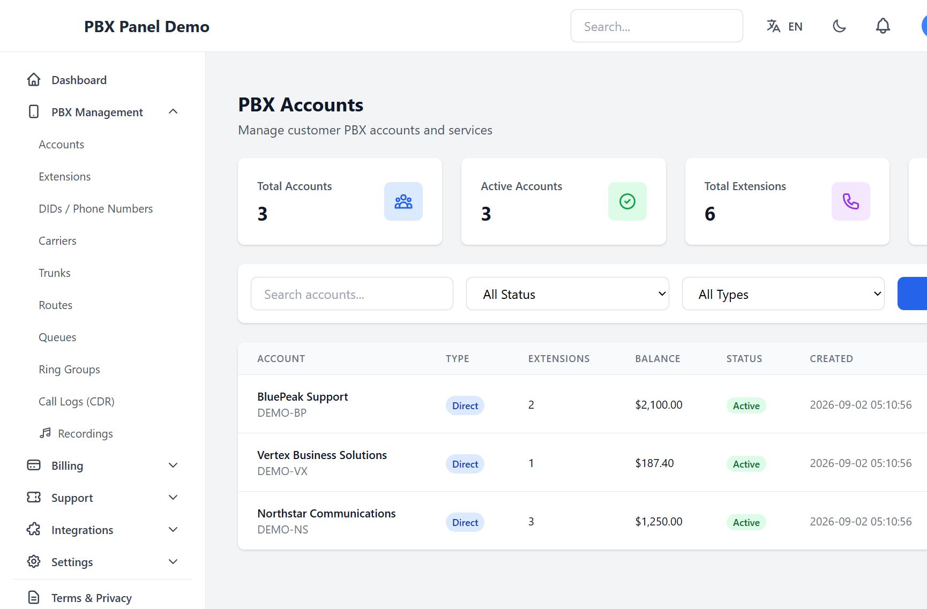Navigate to Trunks

tap(55, 273)
